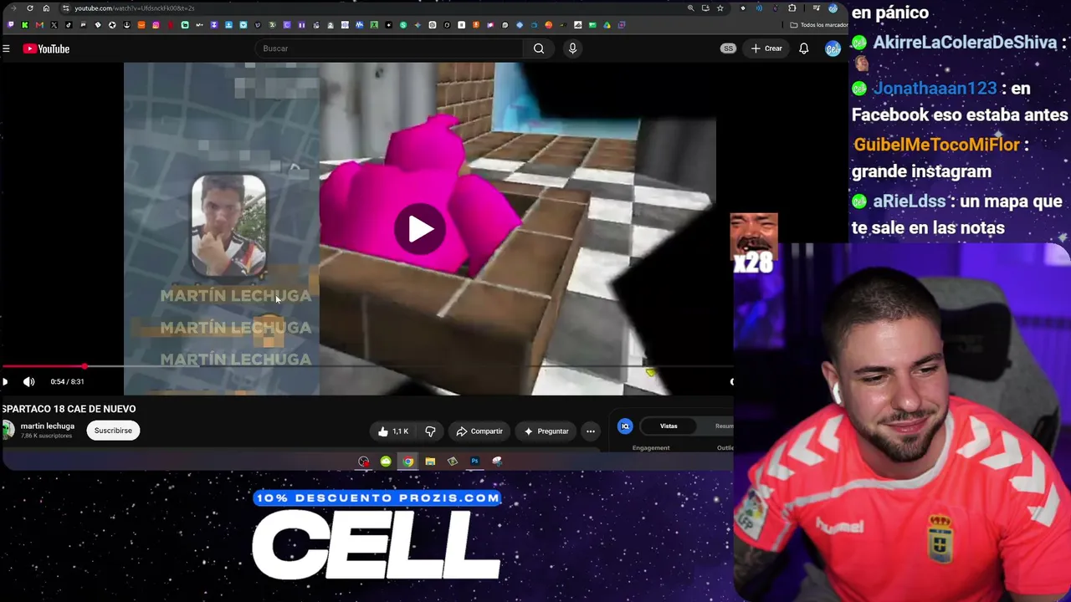
Task: Click the SS badge in YouTube header
Action: tap(728, 48)
